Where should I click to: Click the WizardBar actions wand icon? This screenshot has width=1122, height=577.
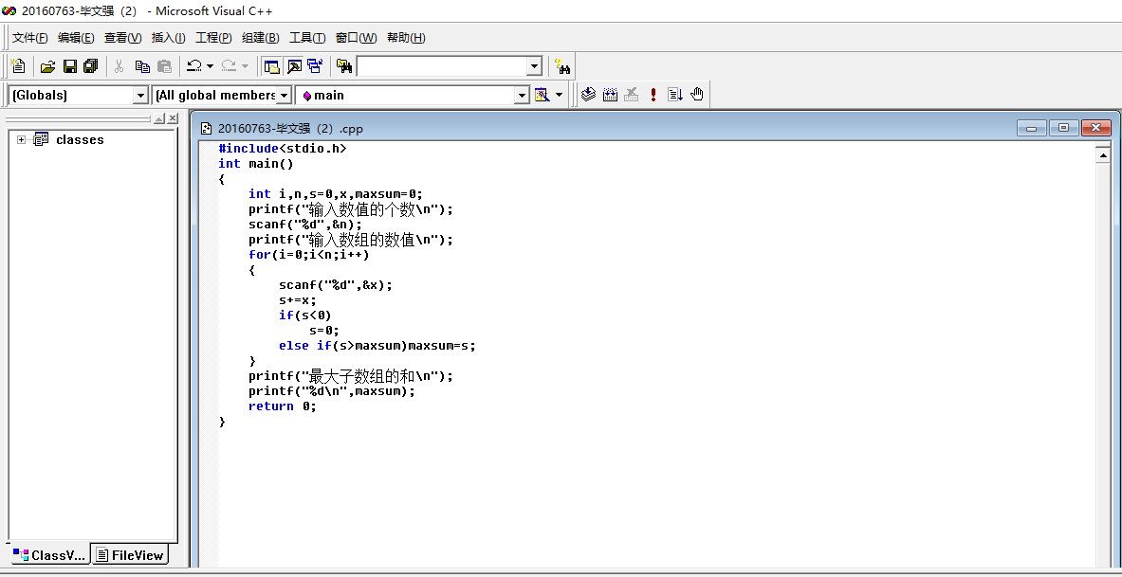(542, 95)
